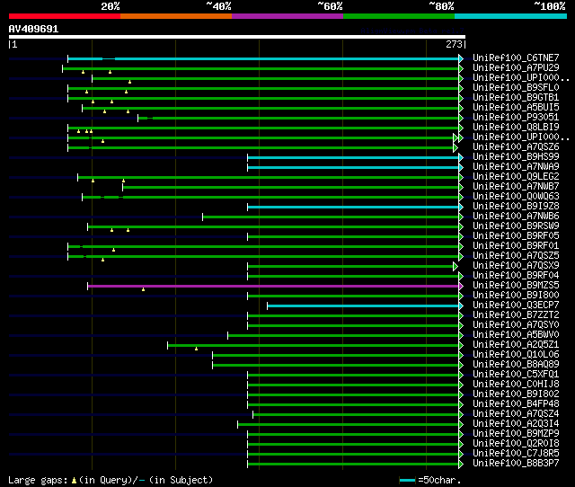
Task: Select the AV409691 query sequence label
Action: point(34,29)
